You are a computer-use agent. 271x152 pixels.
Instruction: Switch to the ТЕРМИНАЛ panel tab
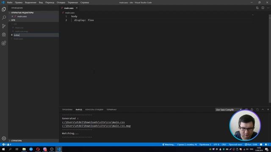[111, 110]
